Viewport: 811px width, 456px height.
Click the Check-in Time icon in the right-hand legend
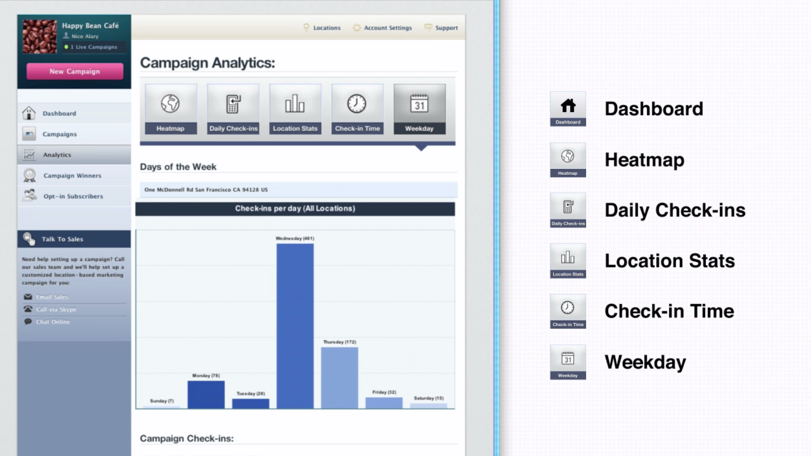[x=568, y=311]
